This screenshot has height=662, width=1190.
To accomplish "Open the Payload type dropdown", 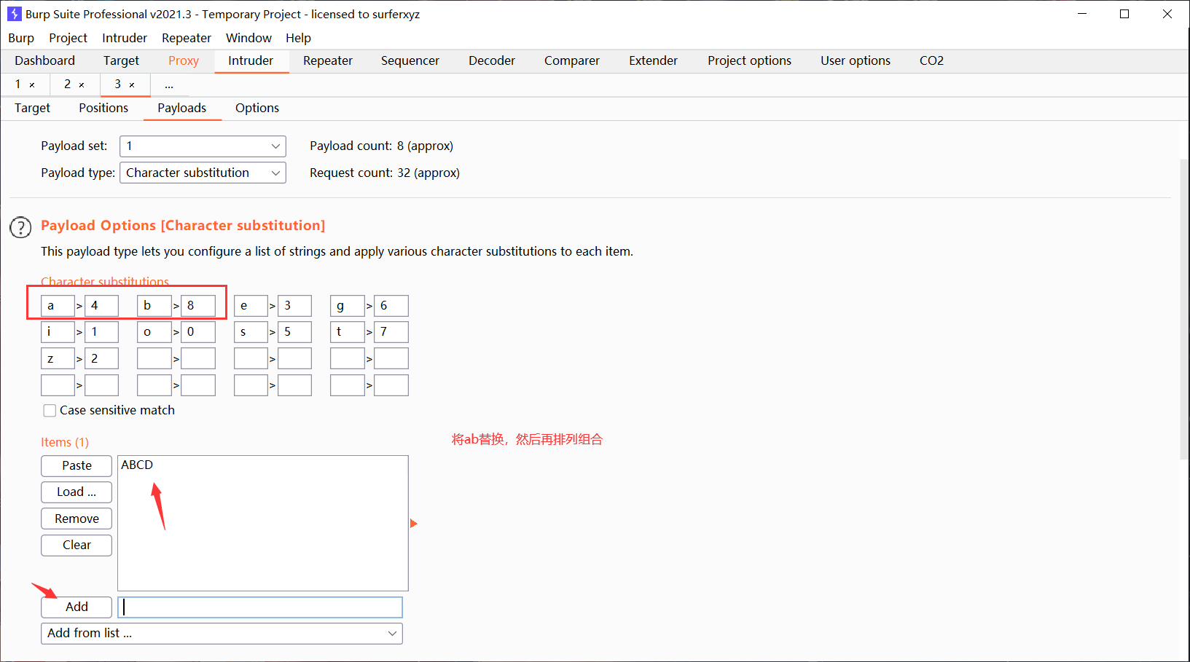I will [x=203, y=173].
